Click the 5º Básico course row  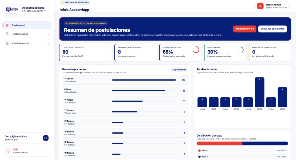pyautogui.click(x=125, y=143)
